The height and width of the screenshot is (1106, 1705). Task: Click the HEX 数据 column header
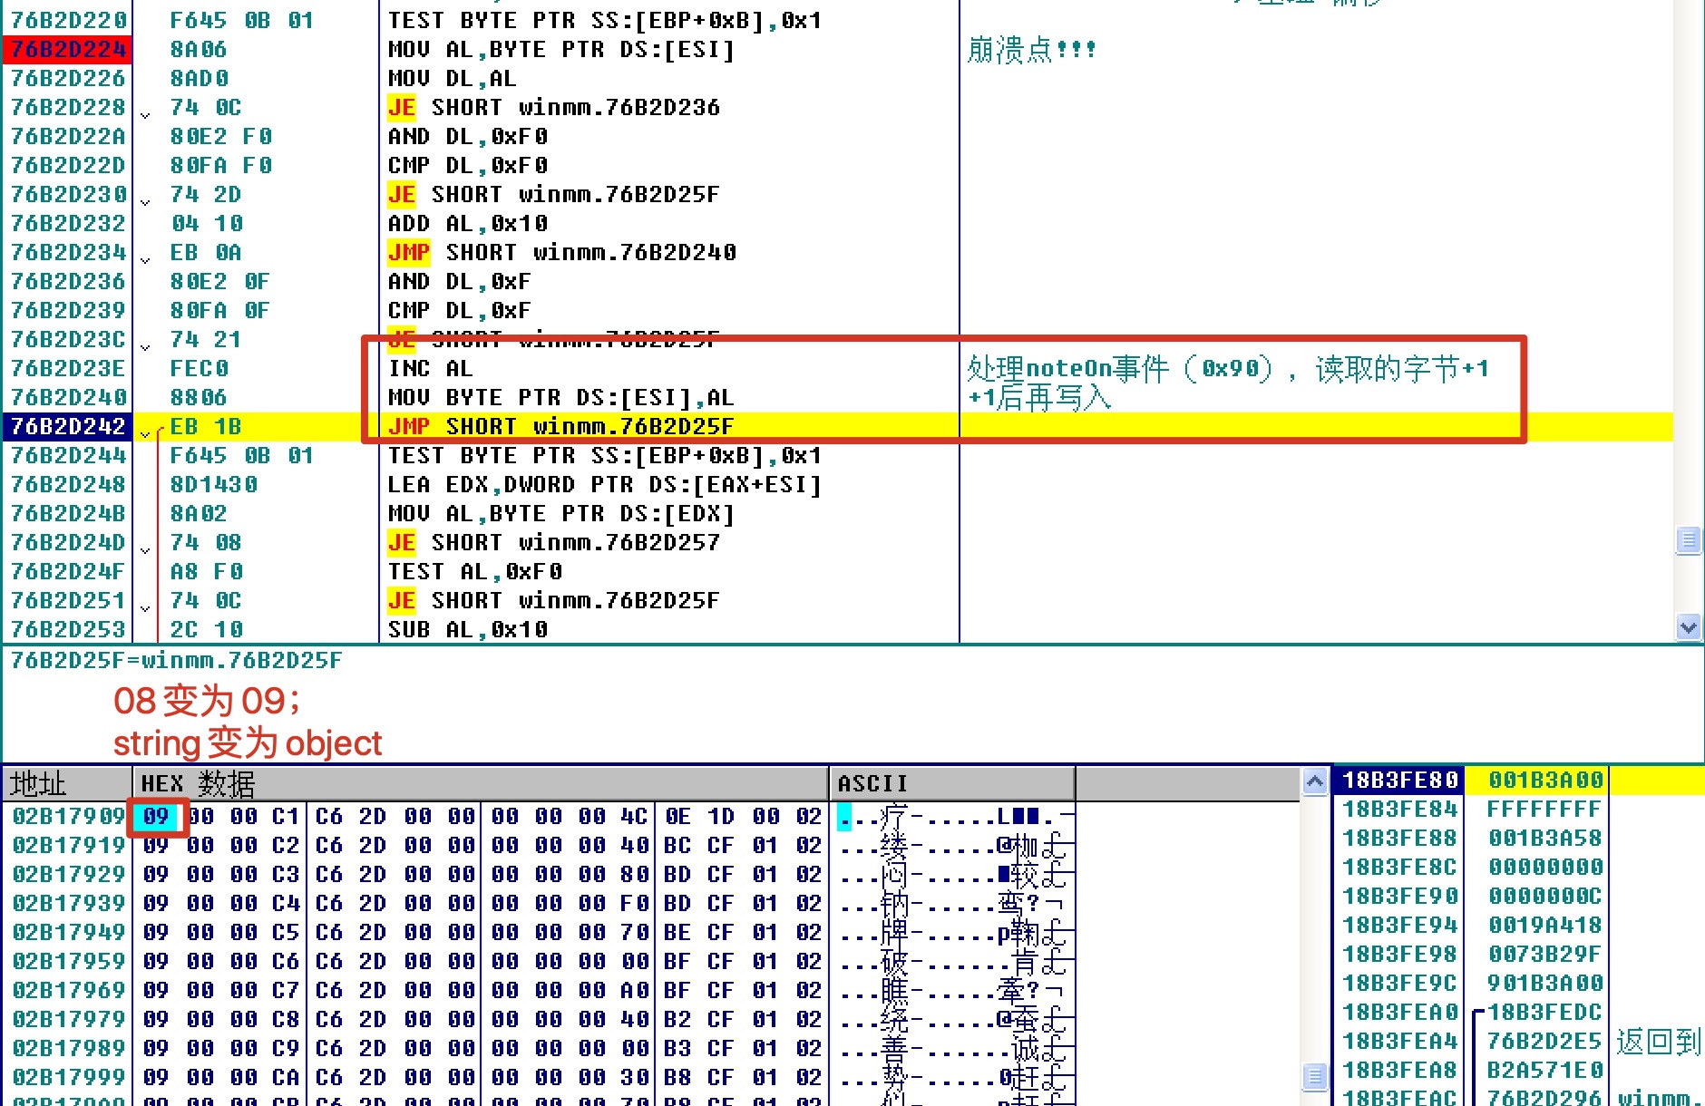click(481, 783)
